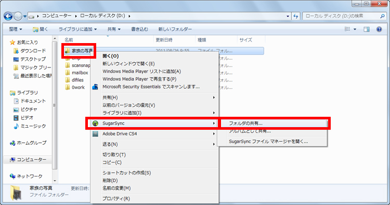Select the 0work folder
The height and width of the screenshot is (205, 390).
coord(74,87)
